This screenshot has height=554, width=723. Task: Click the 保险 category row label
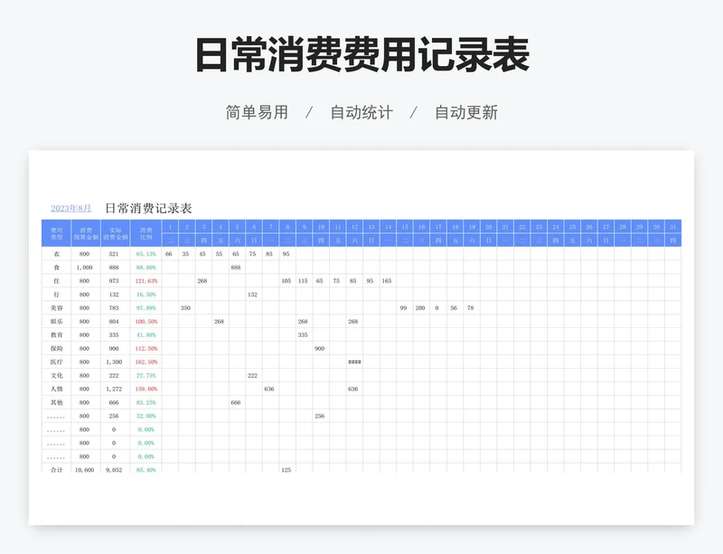point(56,348)
